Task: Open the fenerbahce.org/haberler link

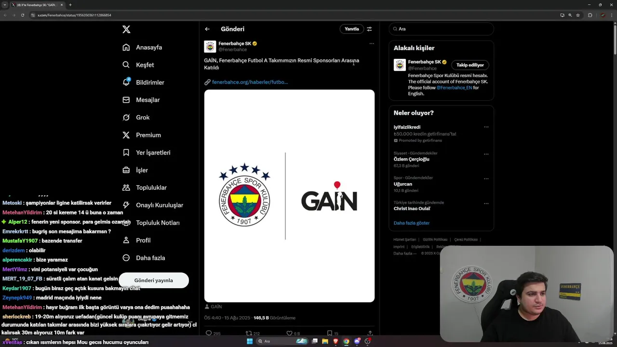Action: pyautogui.click(x=250, y=82)
